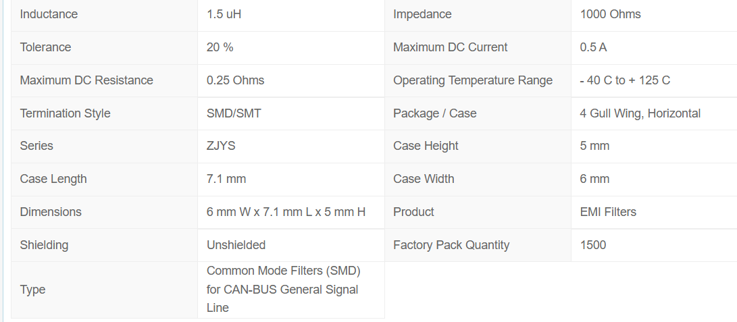Click the Common Mode Filters type description

pos(283,290)
